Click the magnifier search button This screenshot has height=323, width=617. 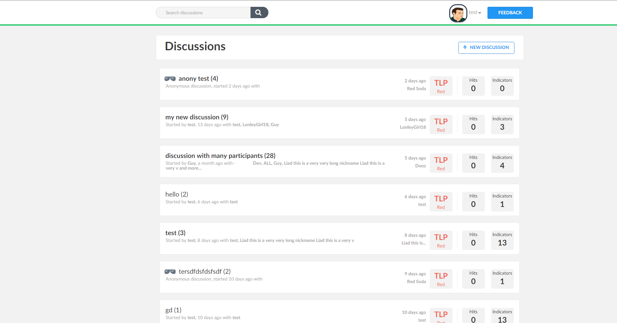(259, 13)
